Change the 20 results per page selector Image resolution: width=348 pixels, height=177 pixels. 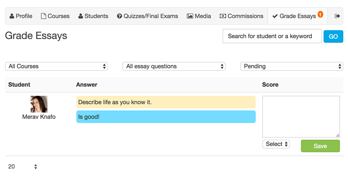click(x=22, y=167)
